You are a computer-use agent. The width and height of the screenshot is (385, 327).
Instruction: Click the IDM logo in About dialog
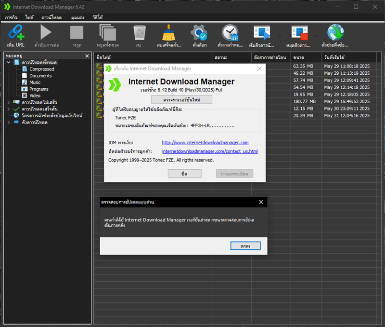click(x=115, y=85)
